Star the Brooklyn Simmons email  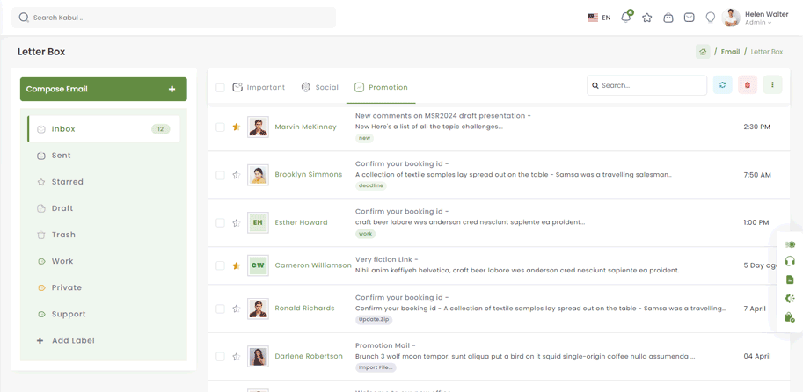(x=237, y=175)
